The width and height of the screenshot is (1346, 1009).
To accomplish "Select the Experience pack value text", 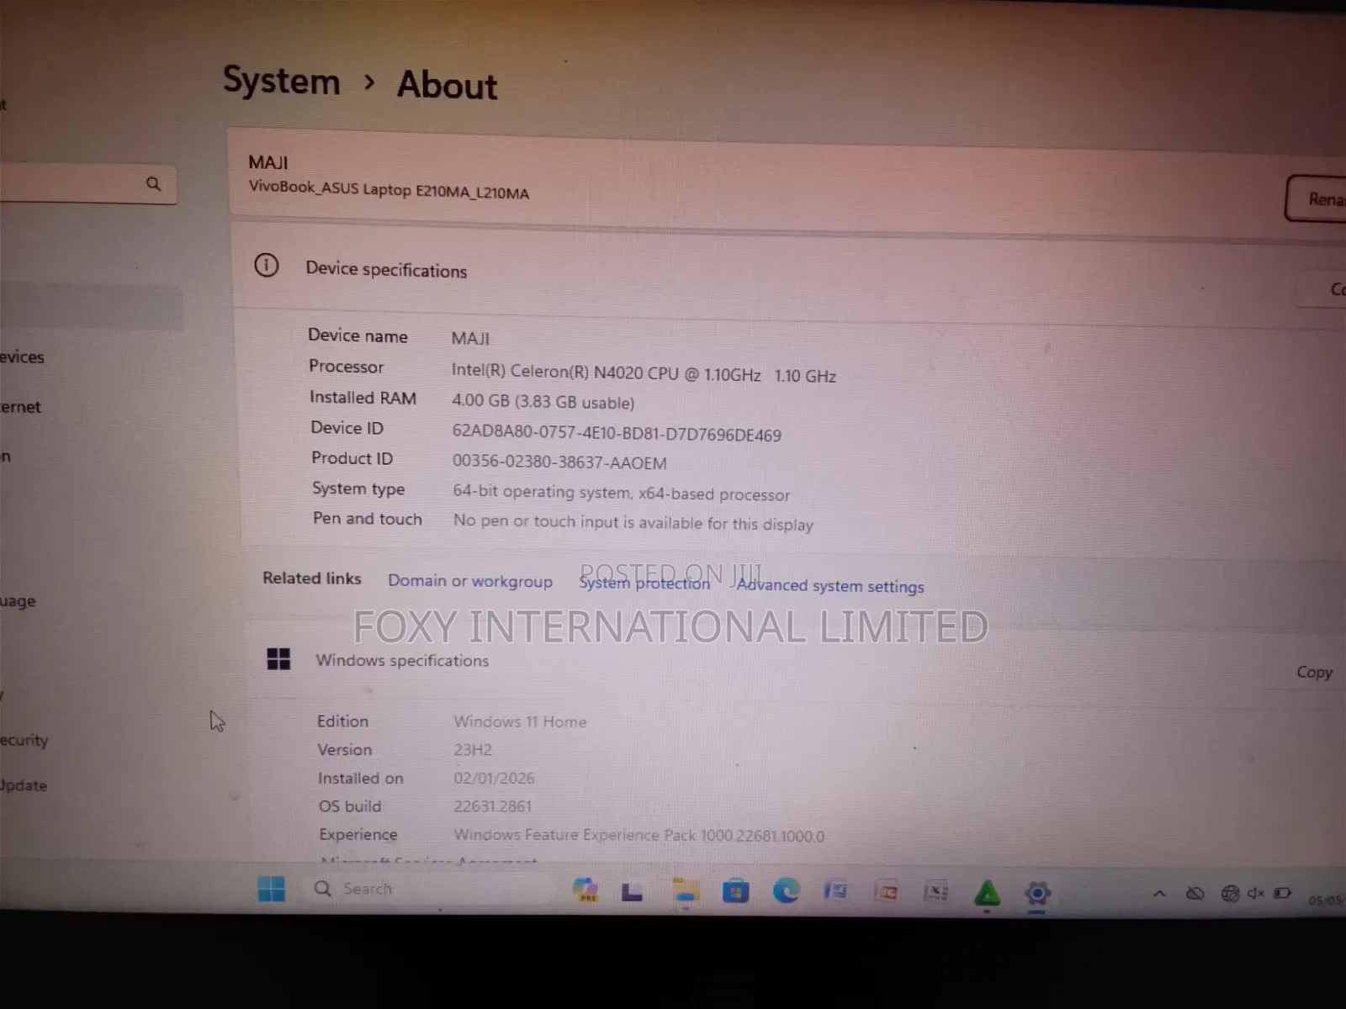I will [x=639, y=835].
